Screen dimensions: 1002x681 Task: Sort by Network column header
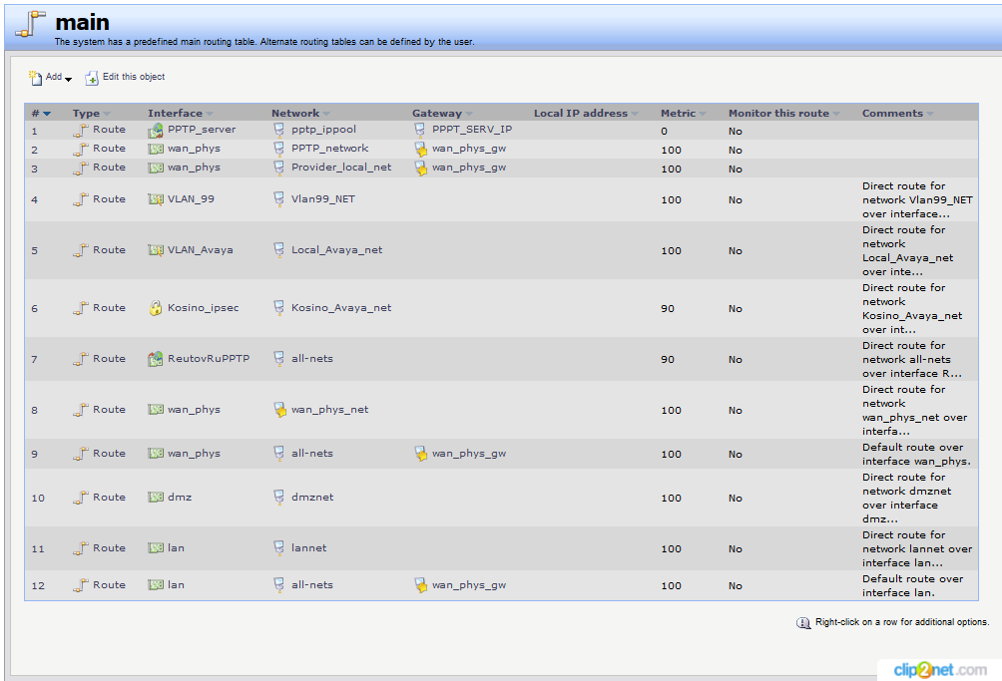point(300,113)
